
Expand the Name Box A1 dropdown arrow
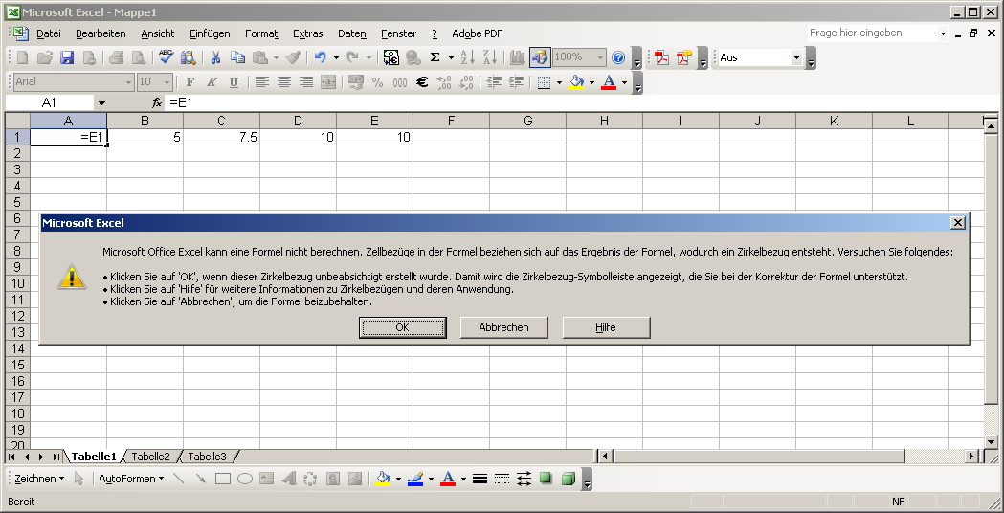(101, 102)
